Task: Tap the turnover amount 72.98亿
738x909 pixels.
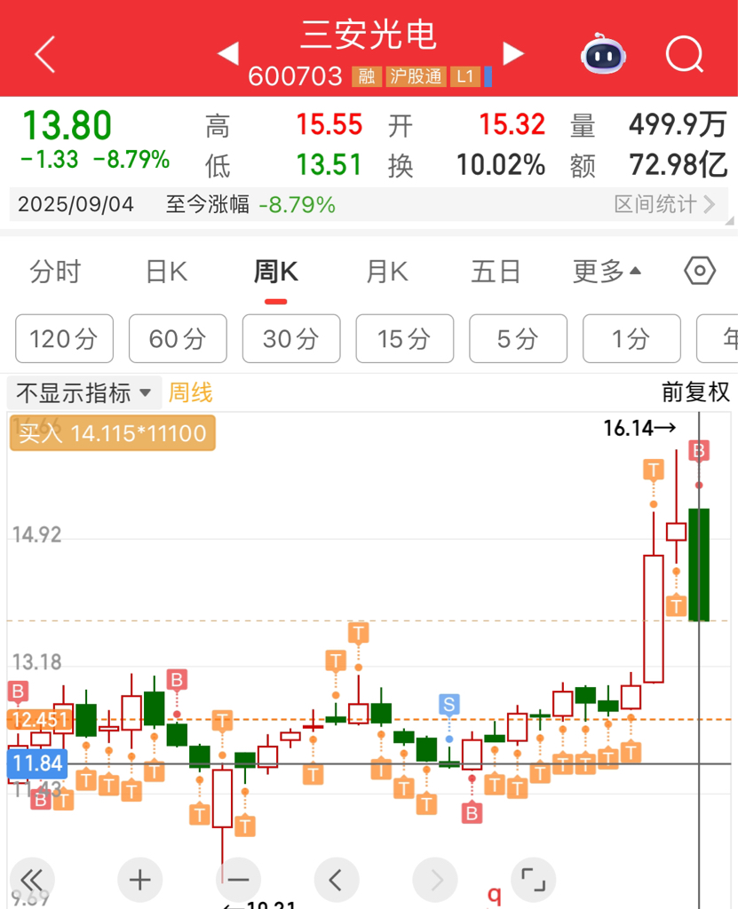Action: pos(678,164)
